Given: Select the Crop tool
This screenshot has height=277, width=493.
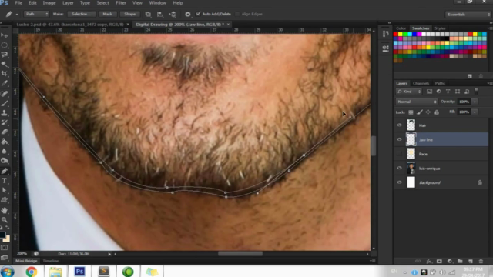Looking at the screenshot, I should coord(5,74).
